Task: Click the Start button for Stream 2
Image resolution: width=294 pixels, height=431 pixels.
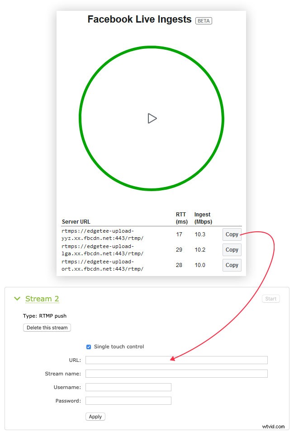Action: pyautogui.click(x=270, y=299)
